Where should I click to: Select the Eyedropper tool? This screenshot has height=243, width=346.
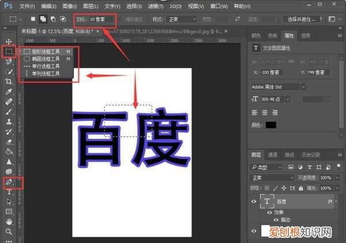[x=9, y=92]
